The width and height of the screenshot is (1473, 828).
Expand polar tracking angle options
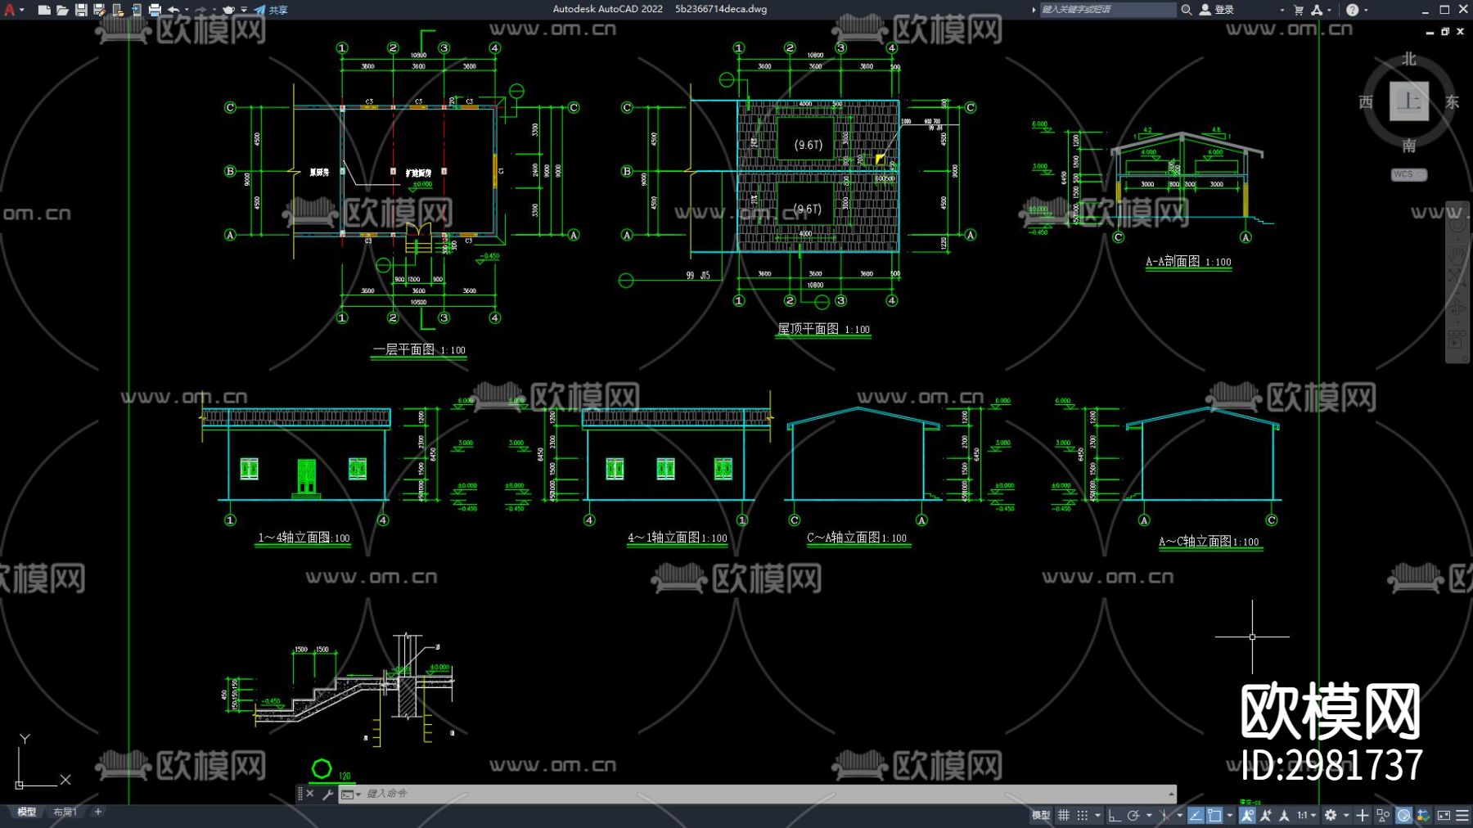(x=1149, y=815)
